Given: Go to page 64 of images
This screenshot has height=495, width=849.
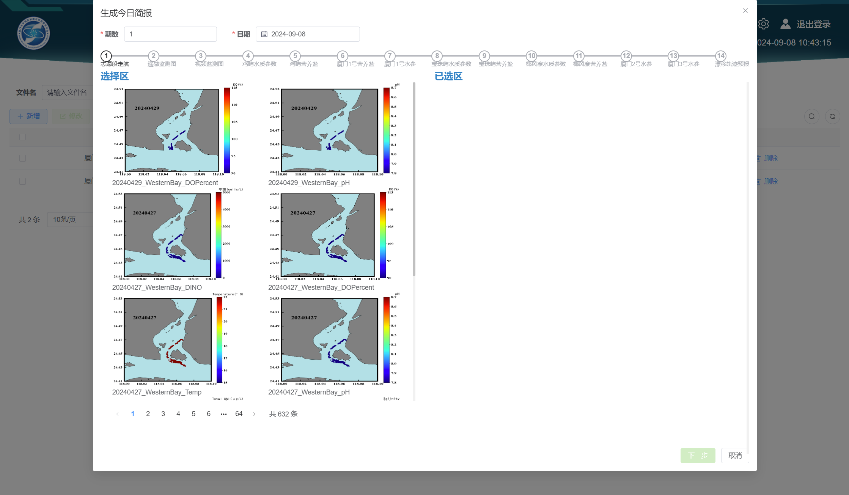Looking at the screenshot, I should [x=239, y=414].
